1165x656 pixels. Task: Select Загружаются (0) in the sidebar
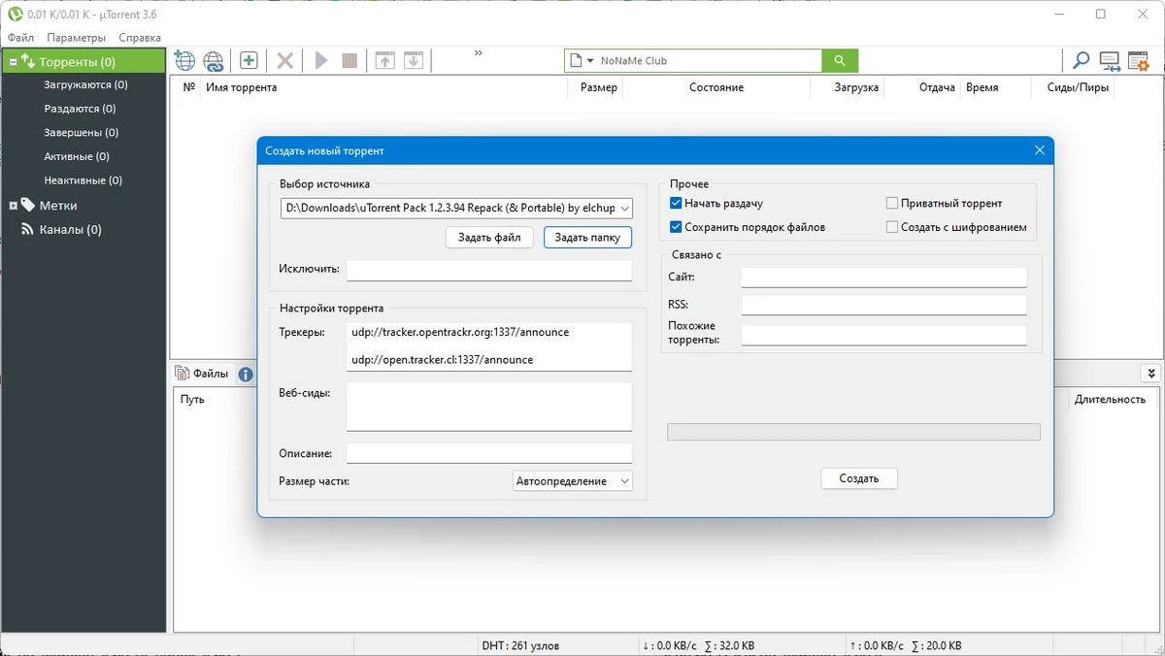85,85
